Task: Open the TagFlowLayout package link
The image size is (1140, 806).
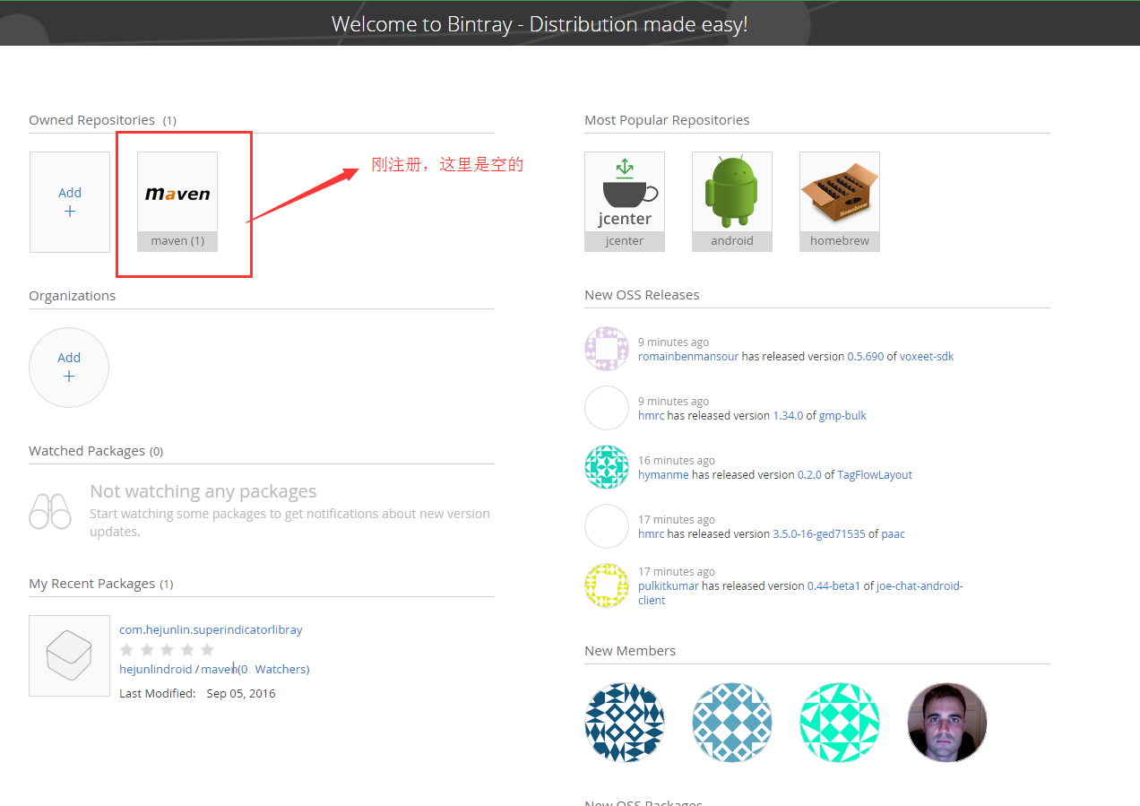Action: click(875, 474)
